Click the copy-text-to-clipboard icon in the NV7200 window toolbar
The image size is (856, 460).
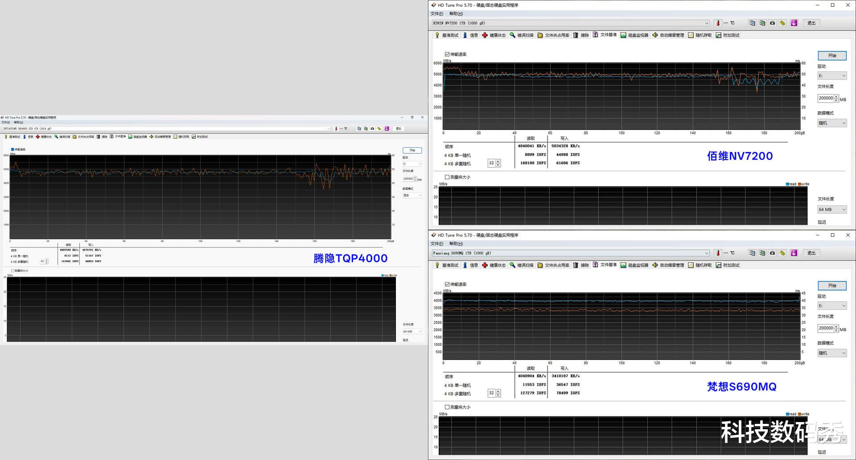point(753,23)
